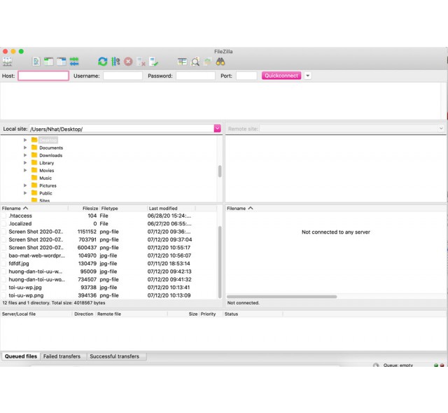Sort by Last modified column header
Viewport: 448px width, 413px height.
click(171, 209)
